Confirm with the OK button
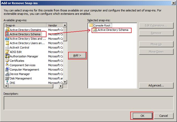The image size is (177, 122). point(143,116)
